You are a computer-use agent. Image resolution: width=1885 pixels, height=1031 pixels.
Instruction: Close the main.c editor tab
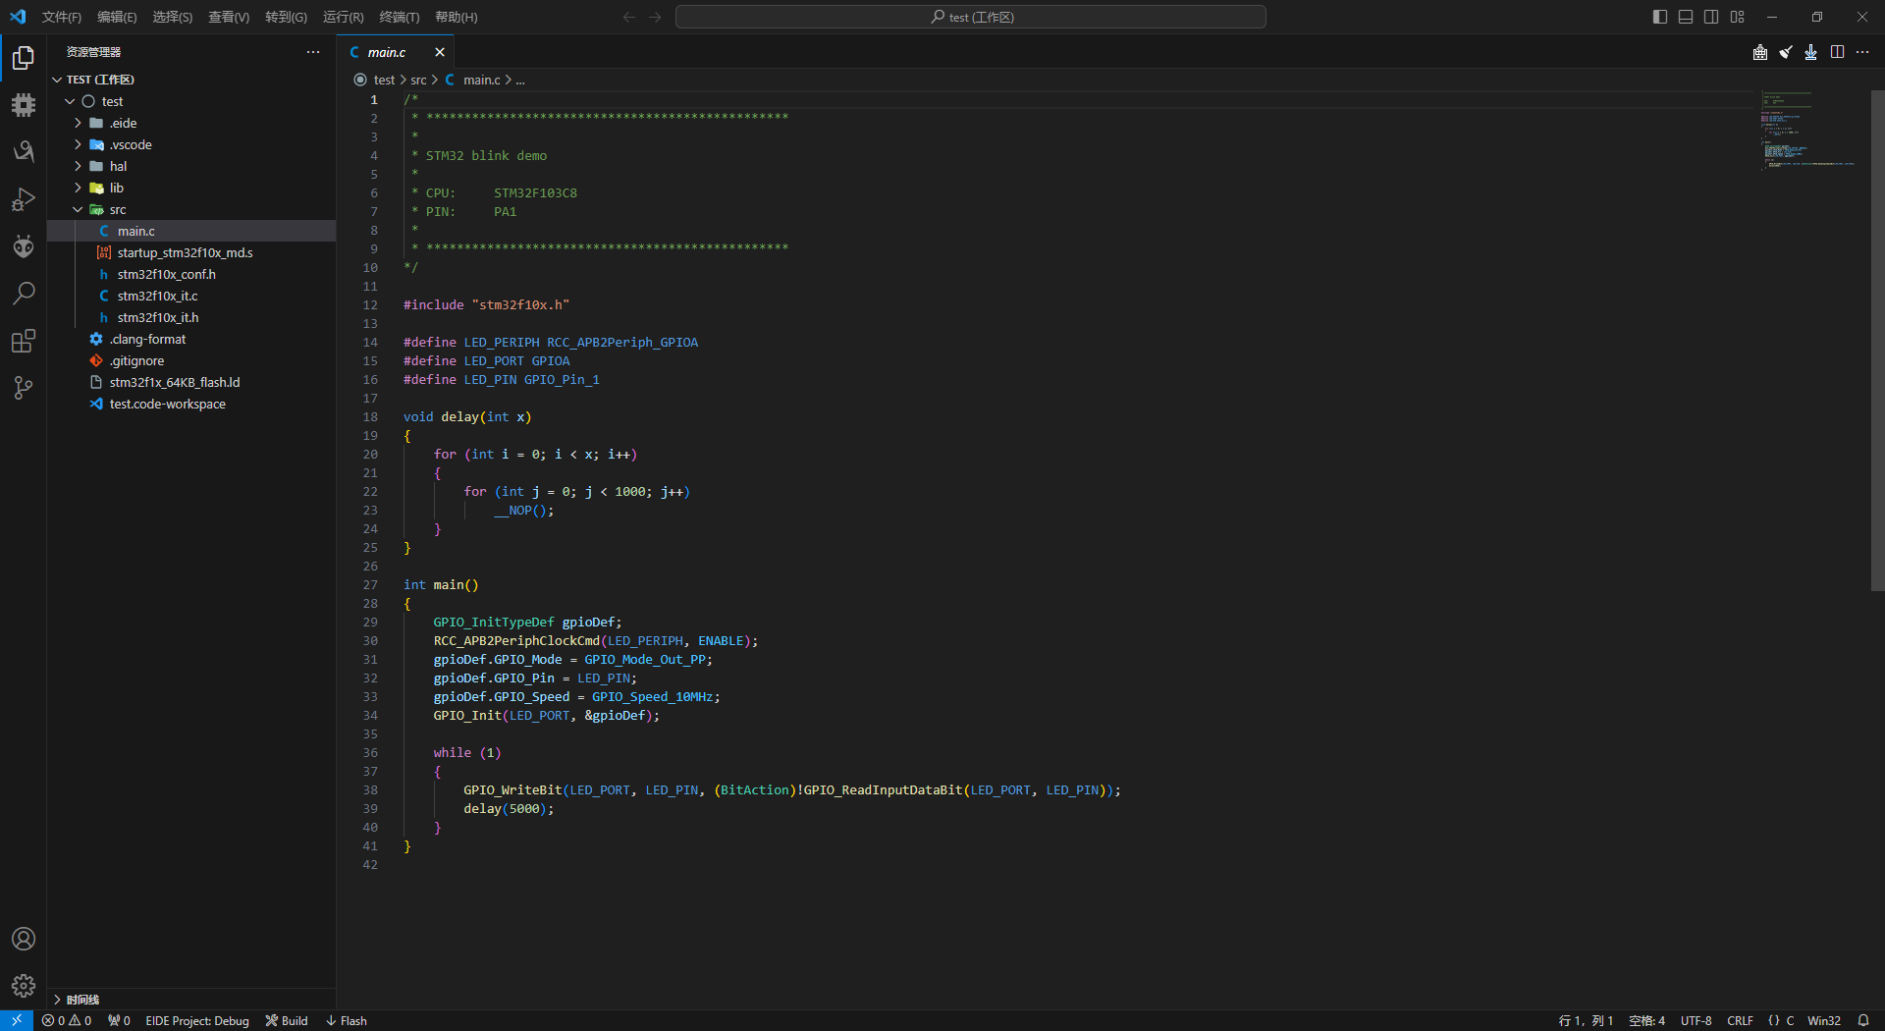pyautogui.click(x=439, y=52)
